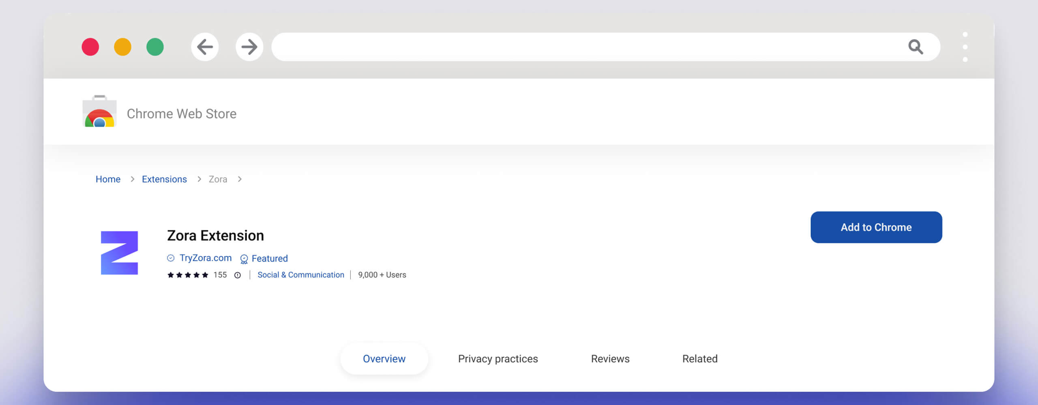
Task: Click the purple Zora Z extension logo
Action: (x=119, y=253)
